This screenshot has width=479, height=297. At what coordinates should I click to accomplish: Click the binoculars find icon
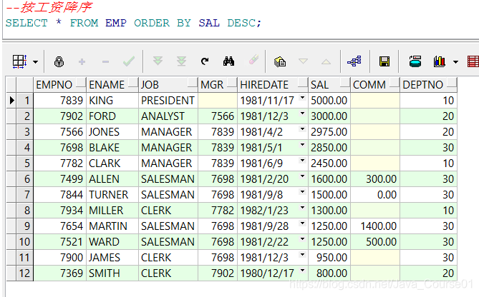pyautogui.click(x=229, y=61)
